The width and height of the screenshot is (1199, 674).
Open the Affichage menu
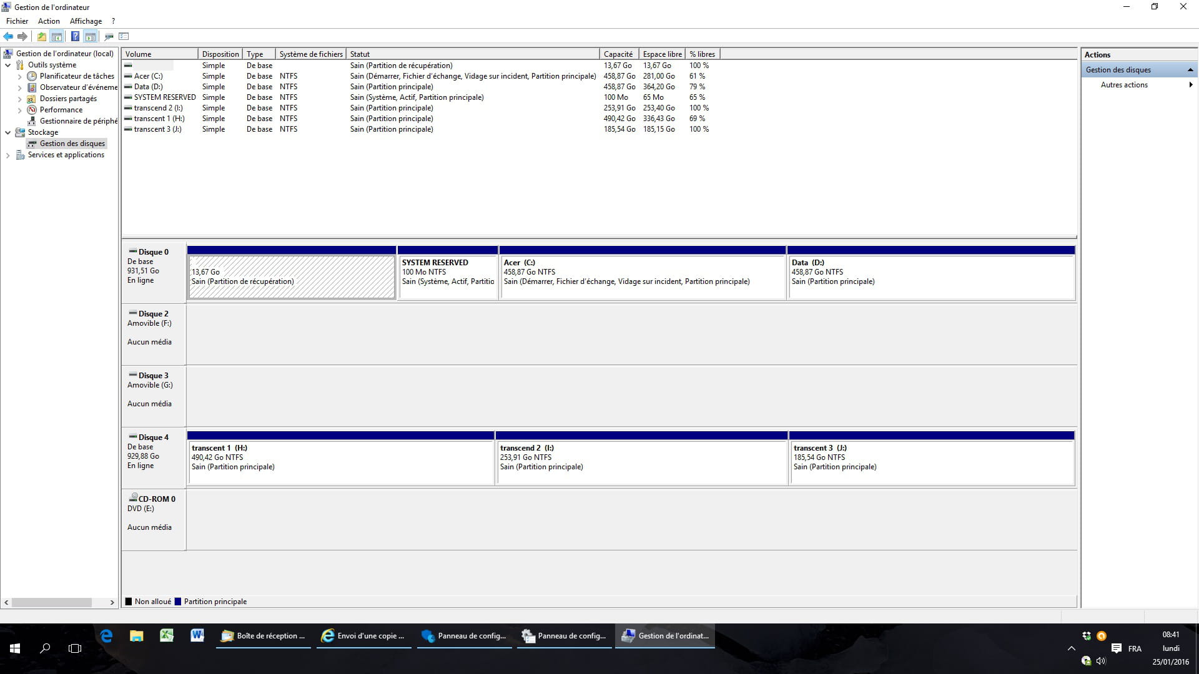86,21
